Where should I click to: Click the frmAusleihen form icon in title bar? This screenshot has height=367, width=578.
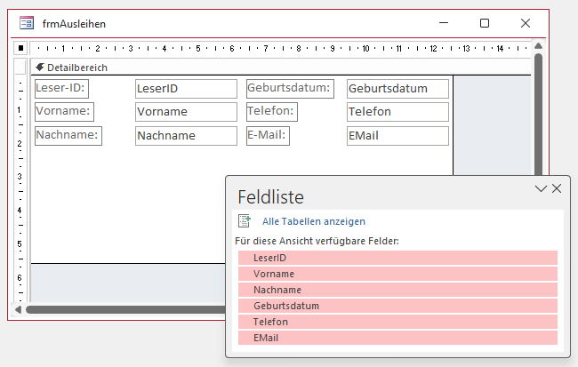tap(27, 23)
